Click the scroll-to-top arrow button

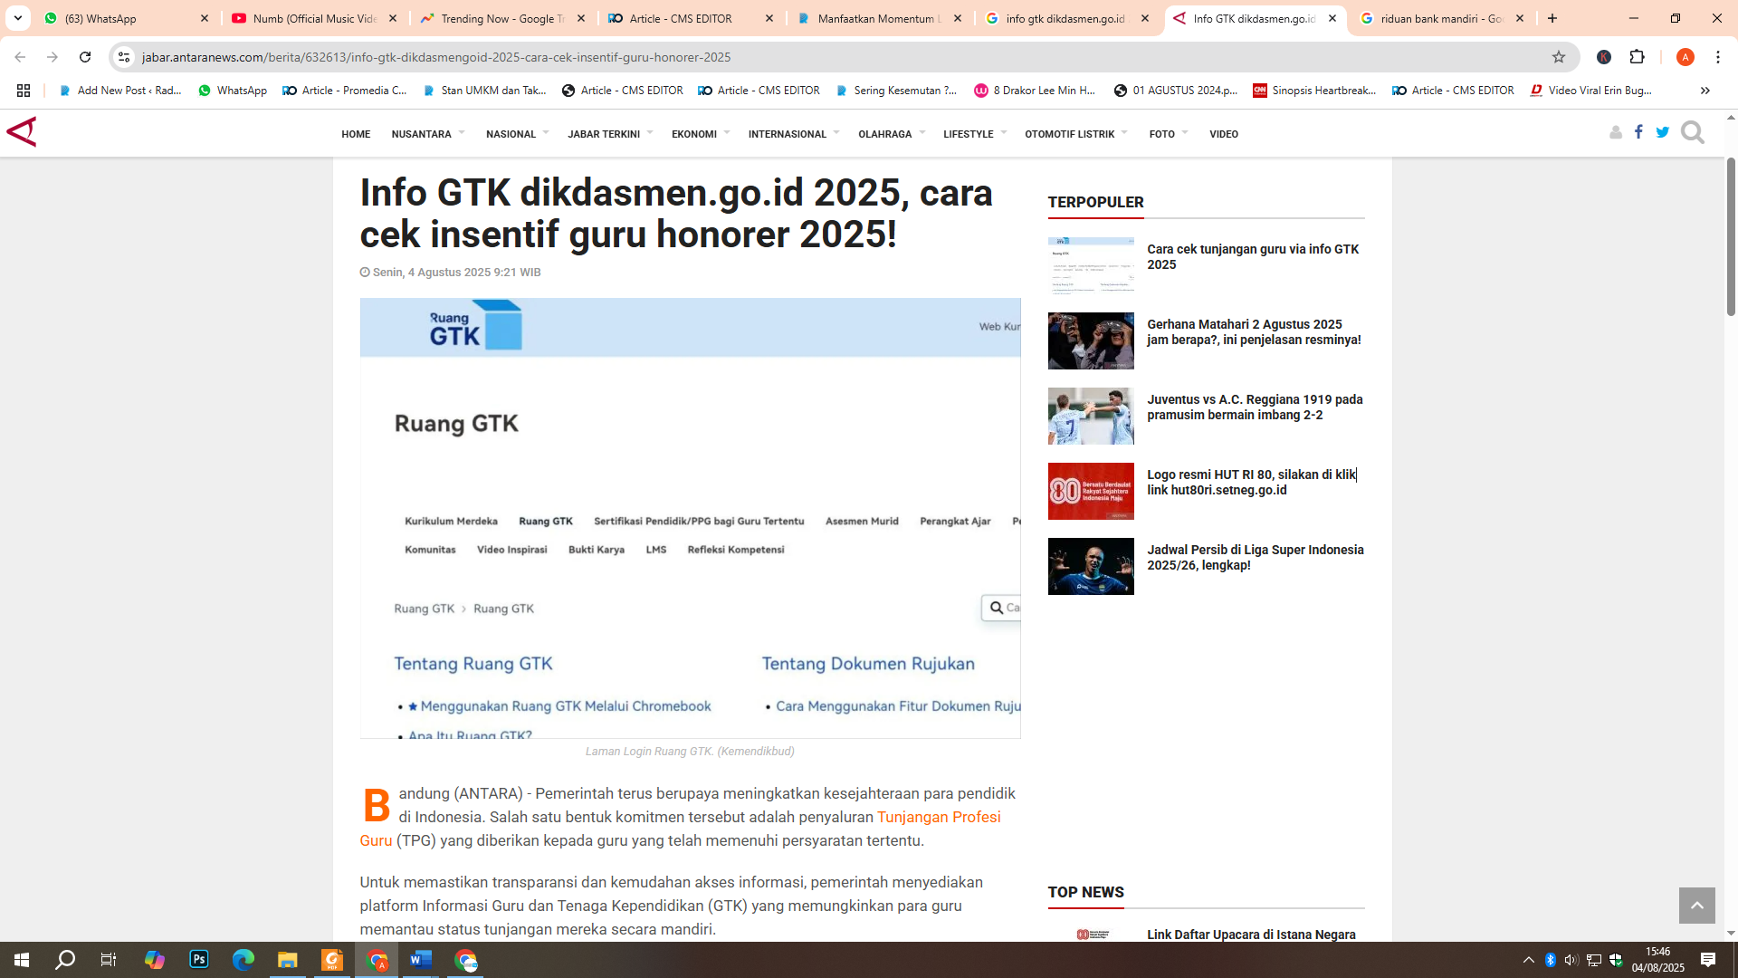(1696, 906)
